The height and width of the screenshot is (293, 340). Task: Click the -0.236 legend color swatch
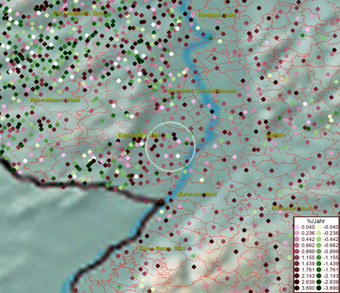click(319, 233)
